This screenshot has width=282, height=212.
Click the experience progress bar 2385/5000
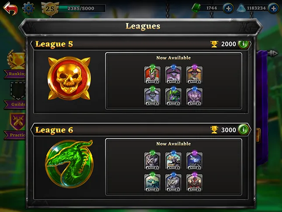[x=82, y=8]
